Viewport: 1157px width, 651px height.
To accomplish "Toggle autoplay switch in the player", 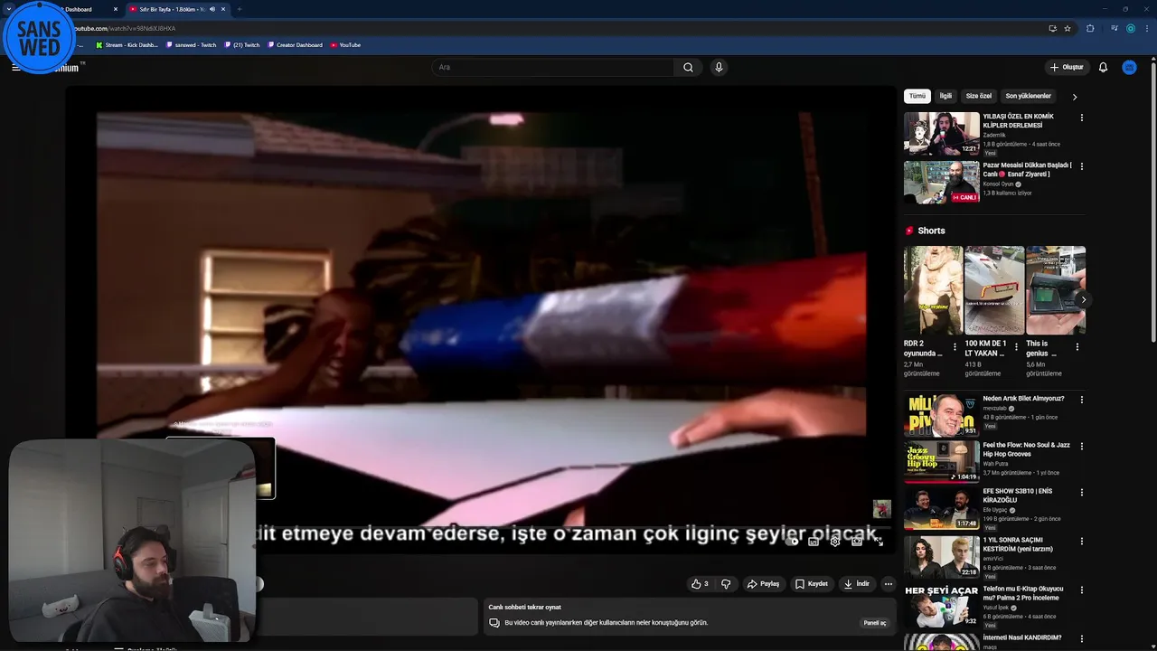I will coord(792,542).
